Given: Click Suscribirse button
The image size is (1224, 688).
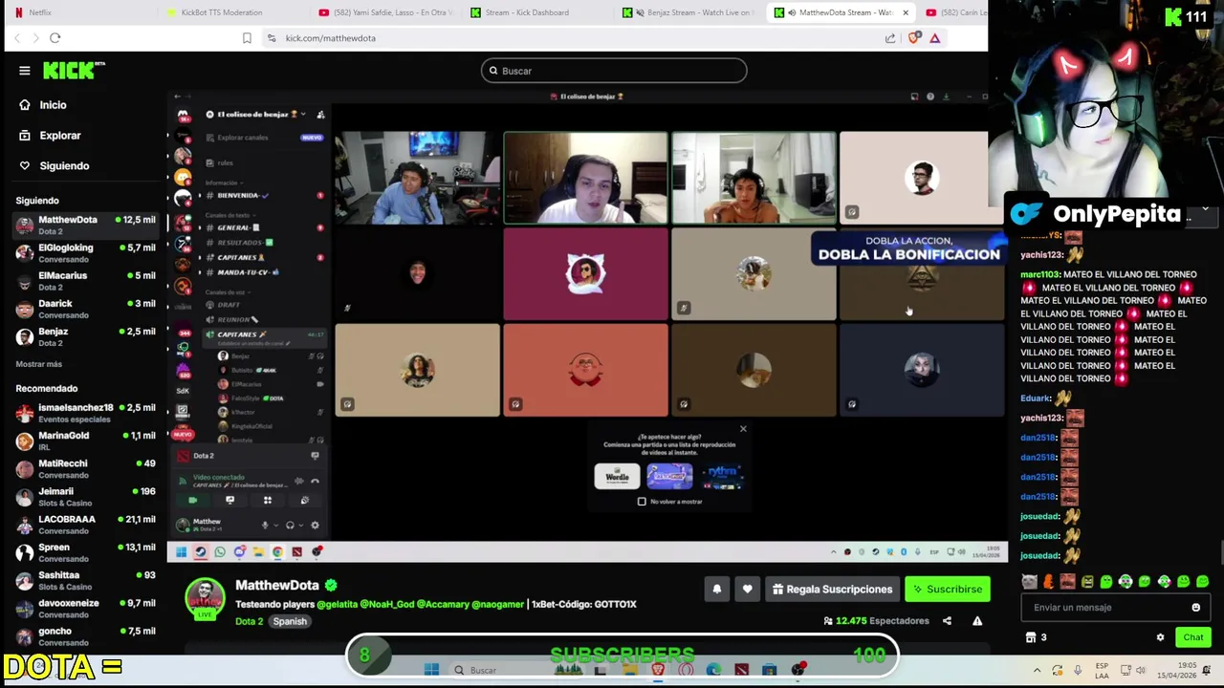Looking at the screenshot, I should 948,590.
